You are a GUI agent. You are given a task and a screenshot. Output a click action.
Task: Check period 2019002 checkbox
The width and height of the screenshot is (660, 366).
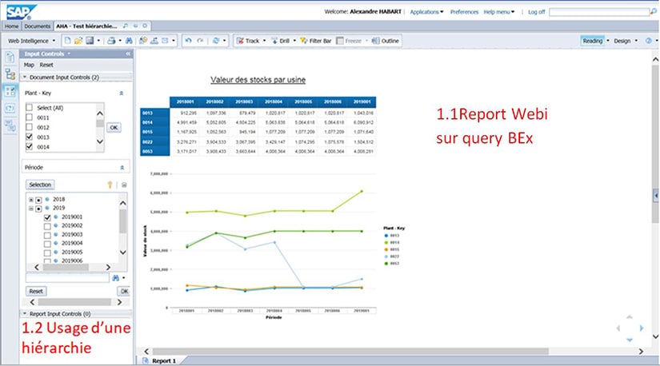coord(47,226)
